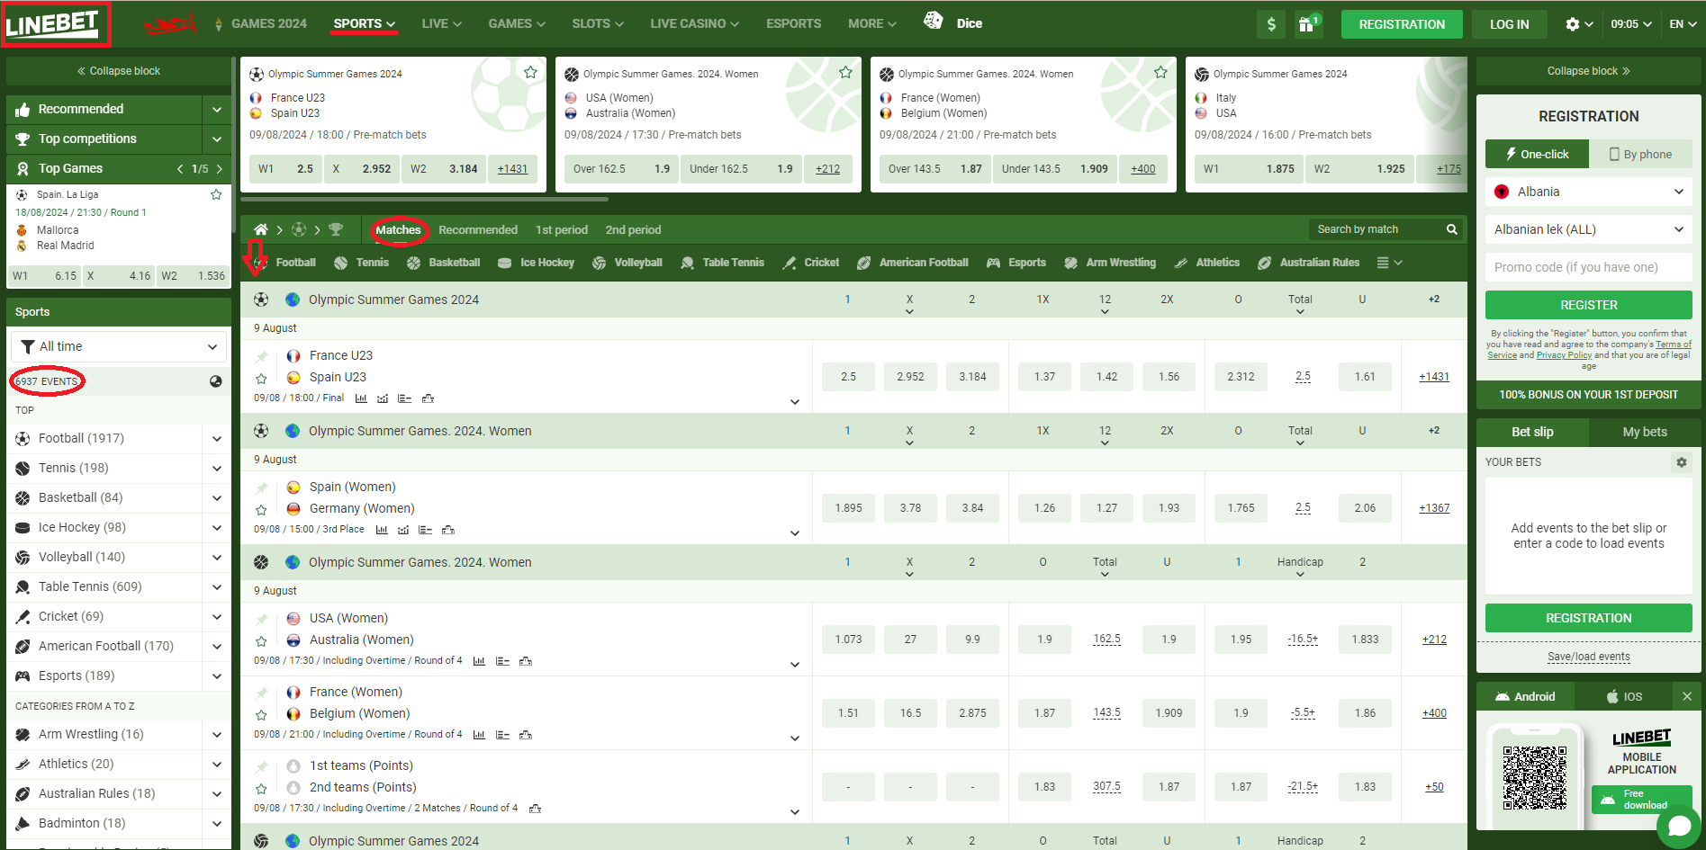Open the All time filter dropdown
This screenshot has width=1706, height=850.
coord(118,346)
